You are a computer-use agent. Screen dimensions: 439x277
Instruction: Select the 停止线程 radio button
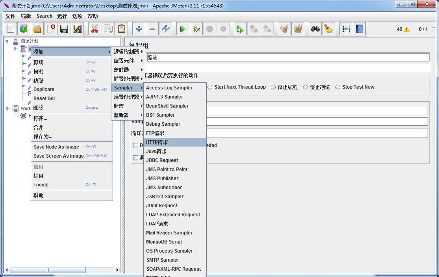click(x=273, y=87)
